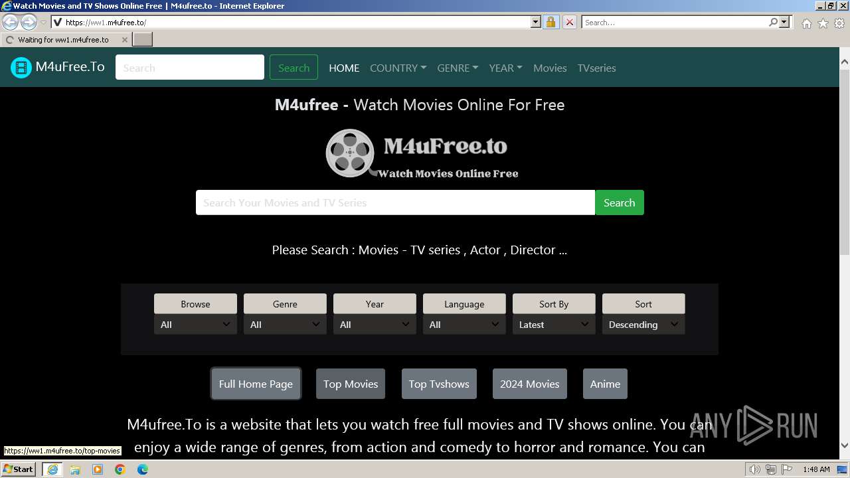Click the security lock icon in address bar

551,23
